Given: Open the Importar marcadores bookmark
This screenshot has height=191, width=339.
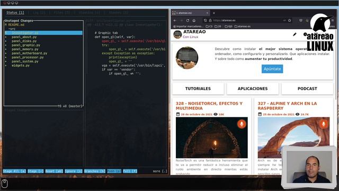Looking at the screenshot, I should (x=188, y=27).
